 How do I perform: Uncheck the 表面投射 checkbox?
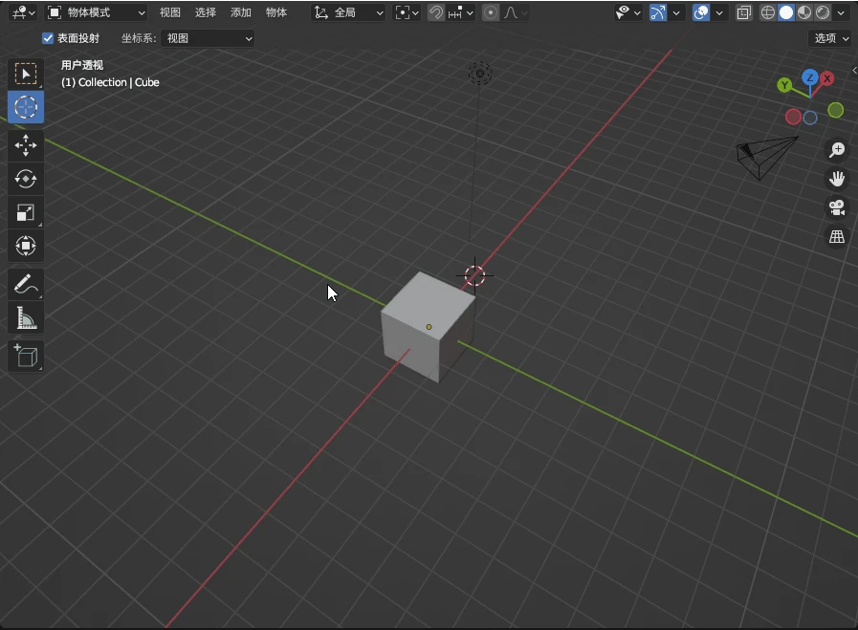coord(48,38)
